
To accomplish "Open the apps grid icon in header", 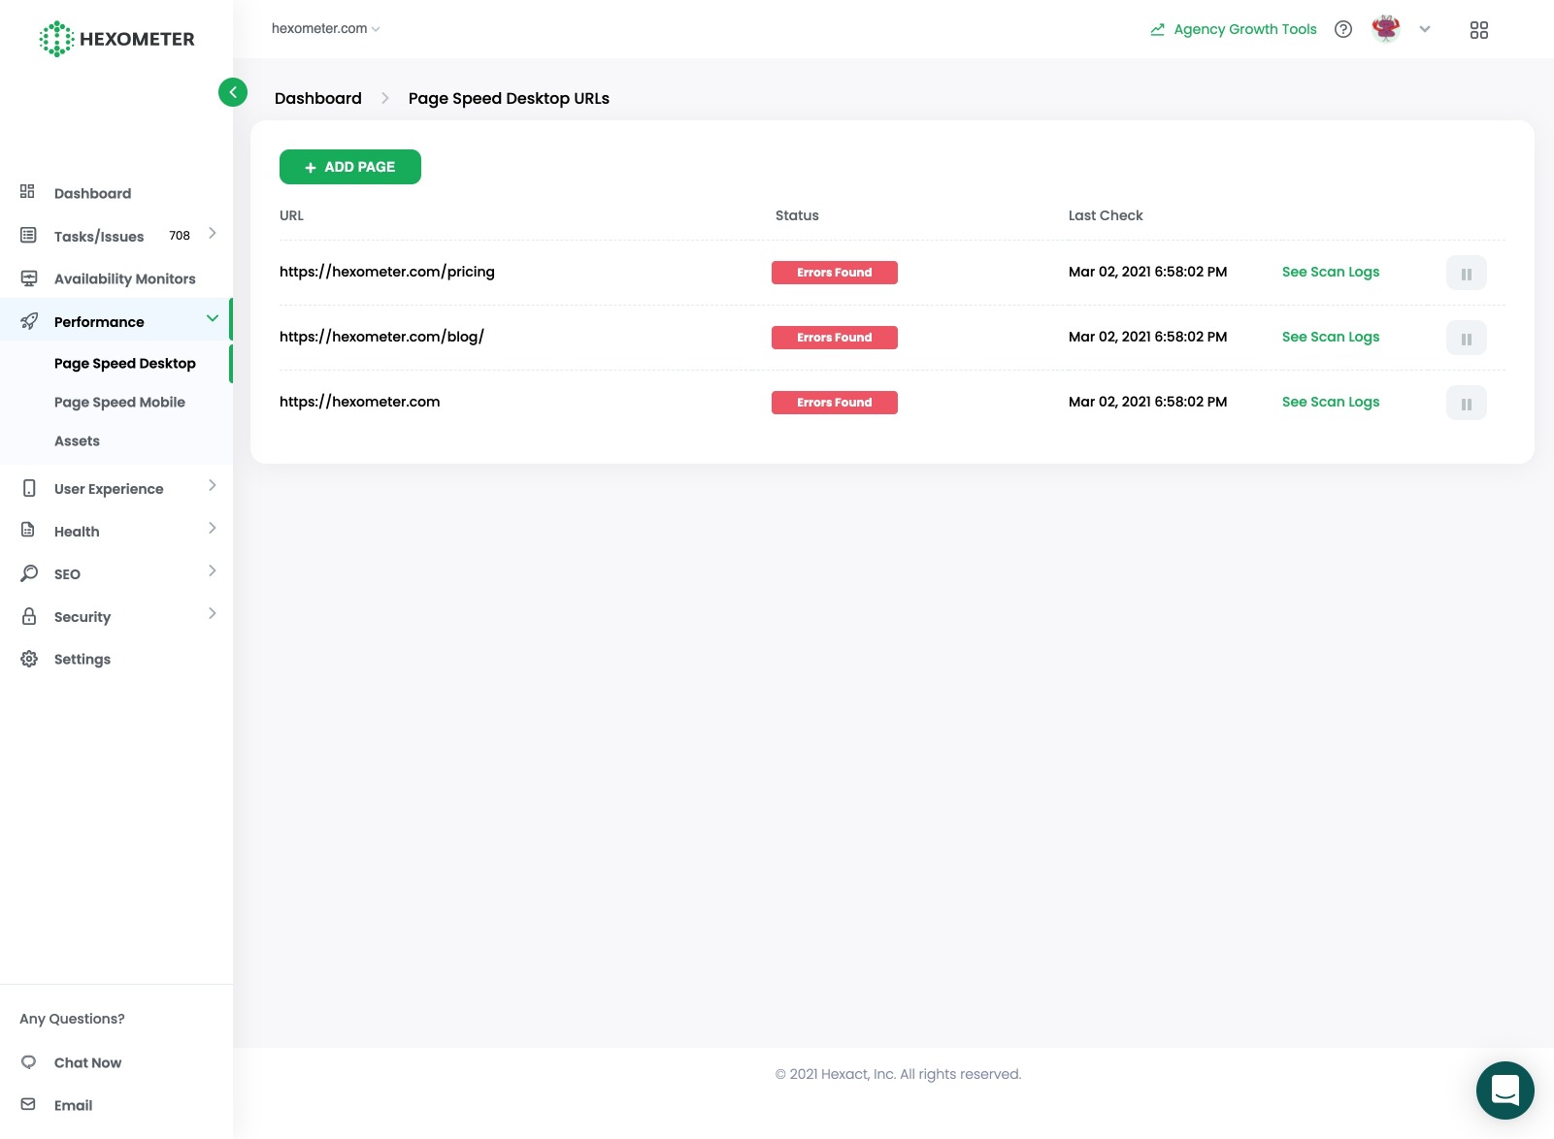I will [1479, 30].
